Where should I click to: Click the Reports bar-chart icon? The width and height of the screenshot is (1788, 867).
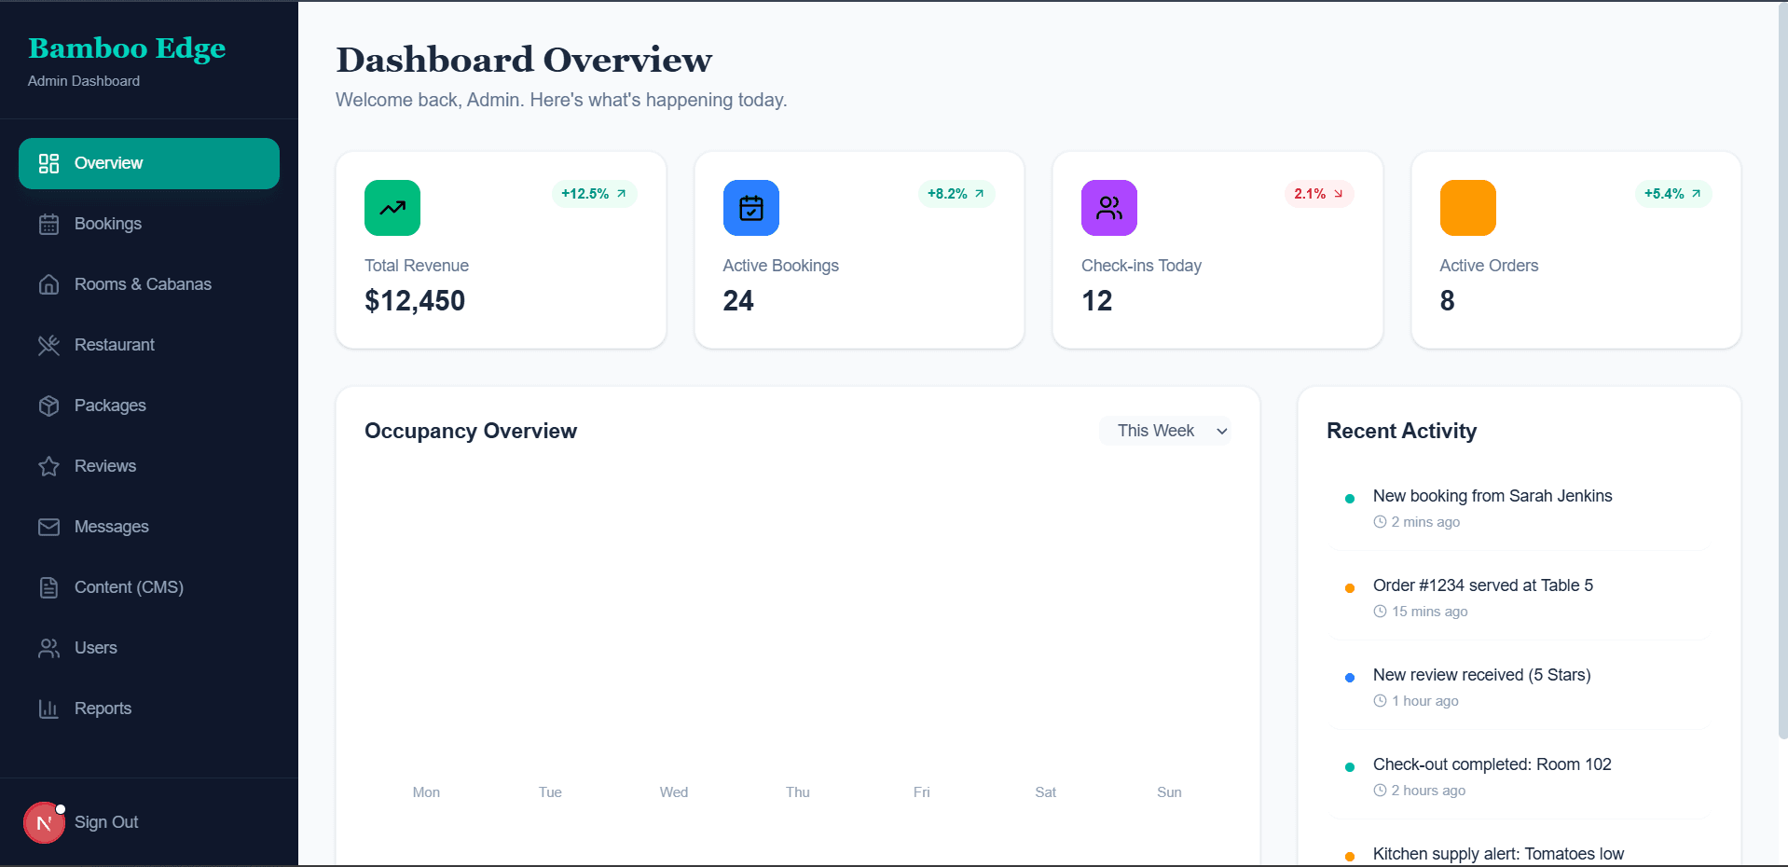point(49,709)
